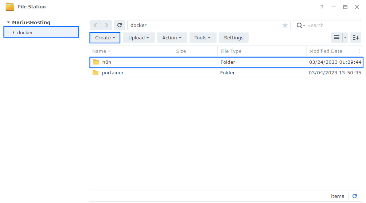Open the search options magnifier dropdown
The height and width of the screenshot is (203, 366).
point(301,25)
